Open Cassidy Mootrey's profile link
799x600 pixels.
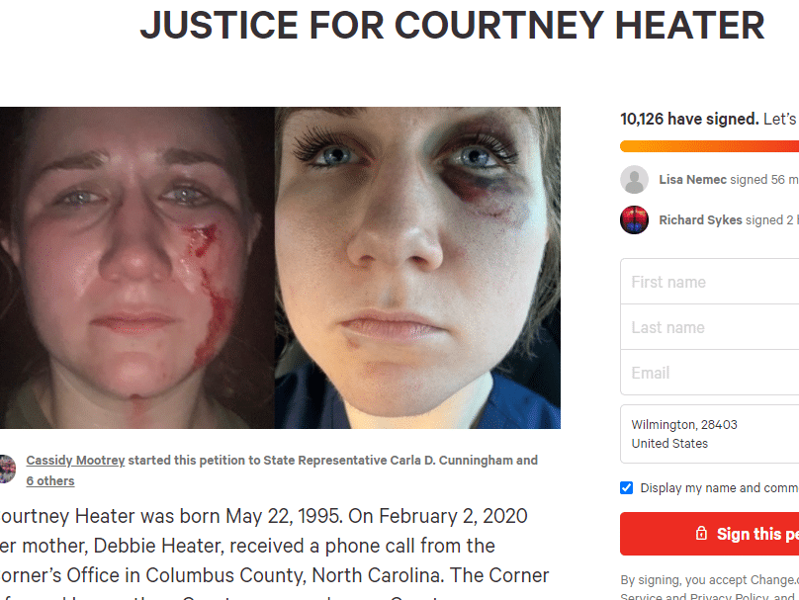[75, 460]
